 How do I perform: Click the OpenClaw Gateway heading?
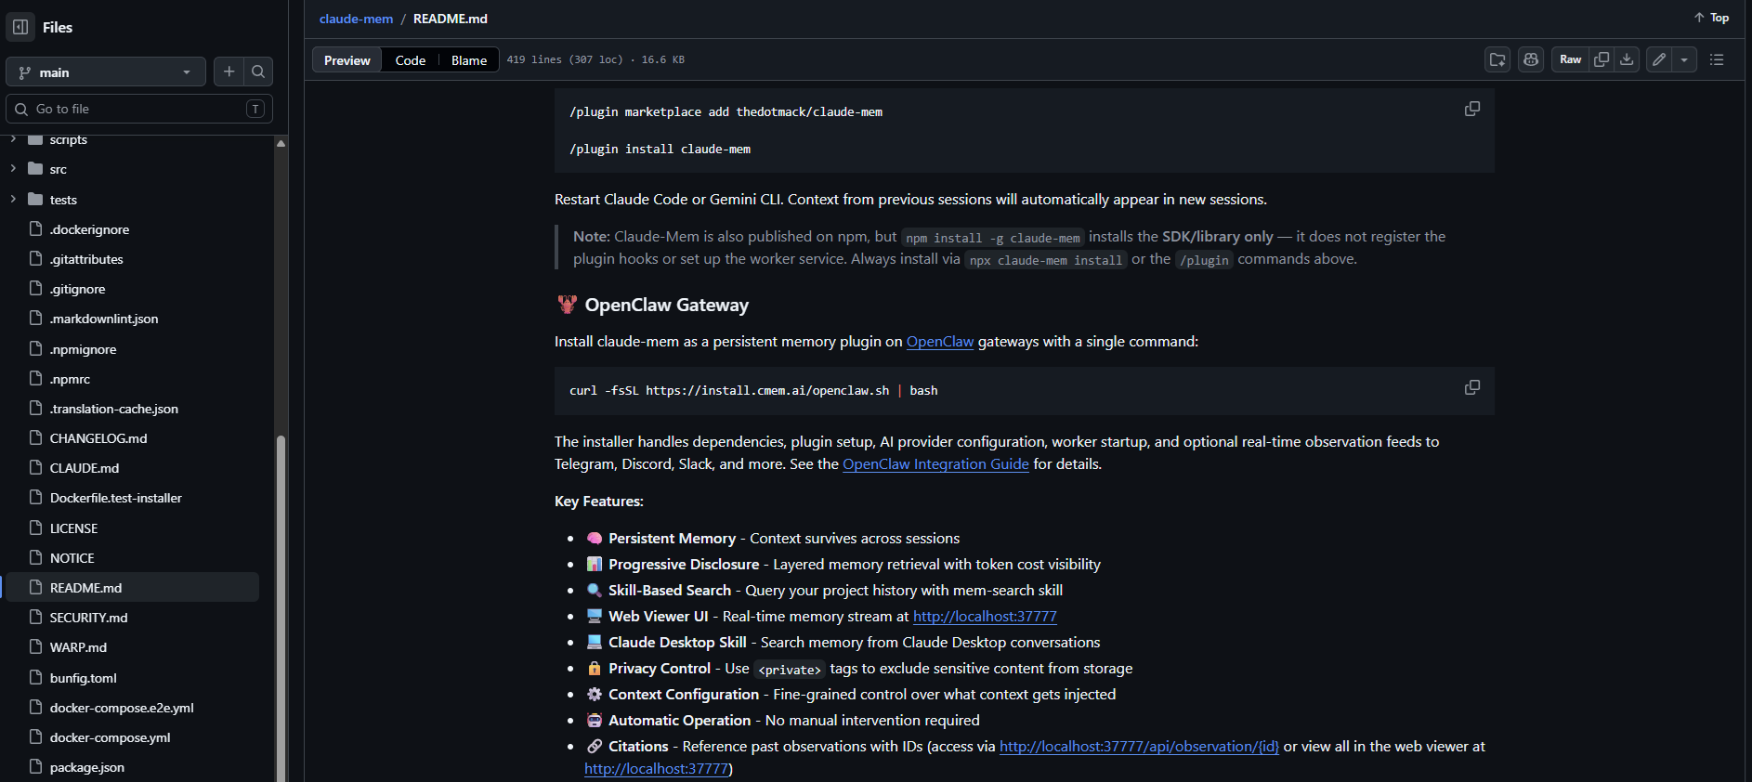666,305
